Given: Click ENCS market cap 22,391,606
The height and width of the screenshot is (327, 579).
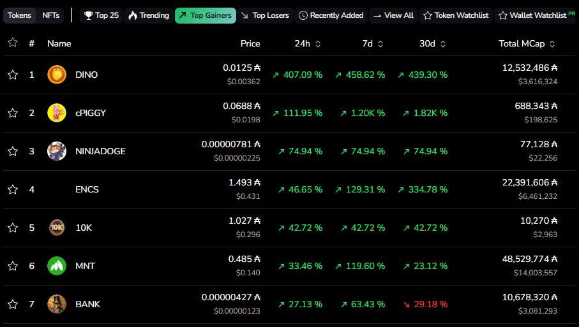Looking at the screenshot, I should pyautogui.click(x=530, y=182).
